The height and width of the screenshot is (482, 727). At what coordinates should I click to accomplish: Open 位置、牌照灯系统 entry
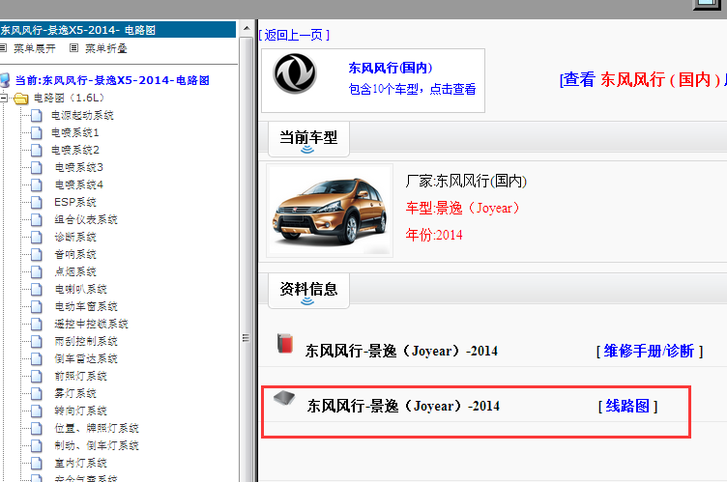tap(97, 428)
